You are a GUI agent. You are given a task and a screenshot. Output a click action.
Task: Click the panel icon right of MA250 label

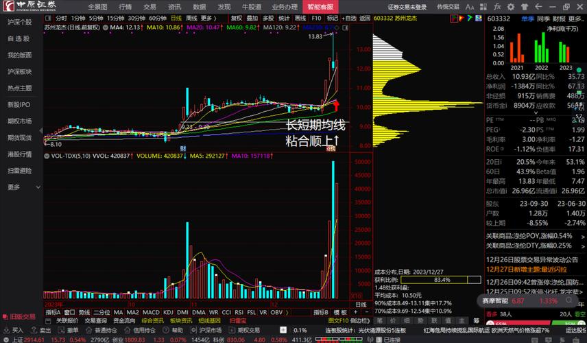coord(346,27)
